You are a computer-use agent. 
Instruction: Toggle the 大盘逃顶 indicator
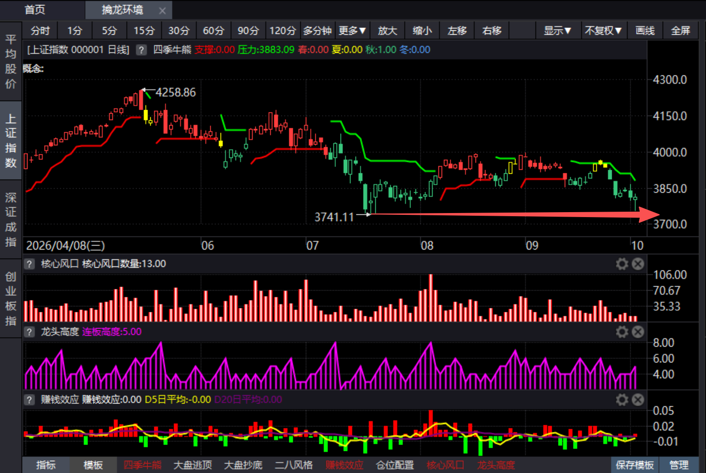coord(193,465)
